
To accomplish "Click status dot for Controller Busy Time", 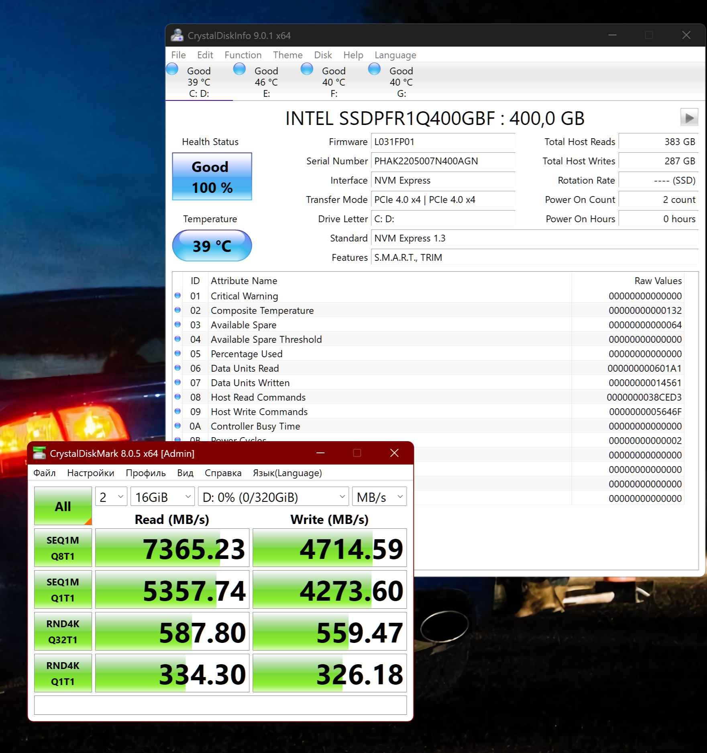I will [177, 426].
